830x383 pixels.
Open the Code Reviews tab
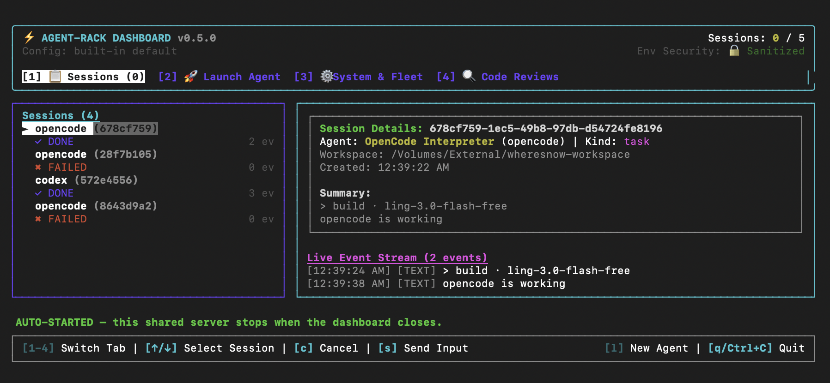click(x=498, y=77)
